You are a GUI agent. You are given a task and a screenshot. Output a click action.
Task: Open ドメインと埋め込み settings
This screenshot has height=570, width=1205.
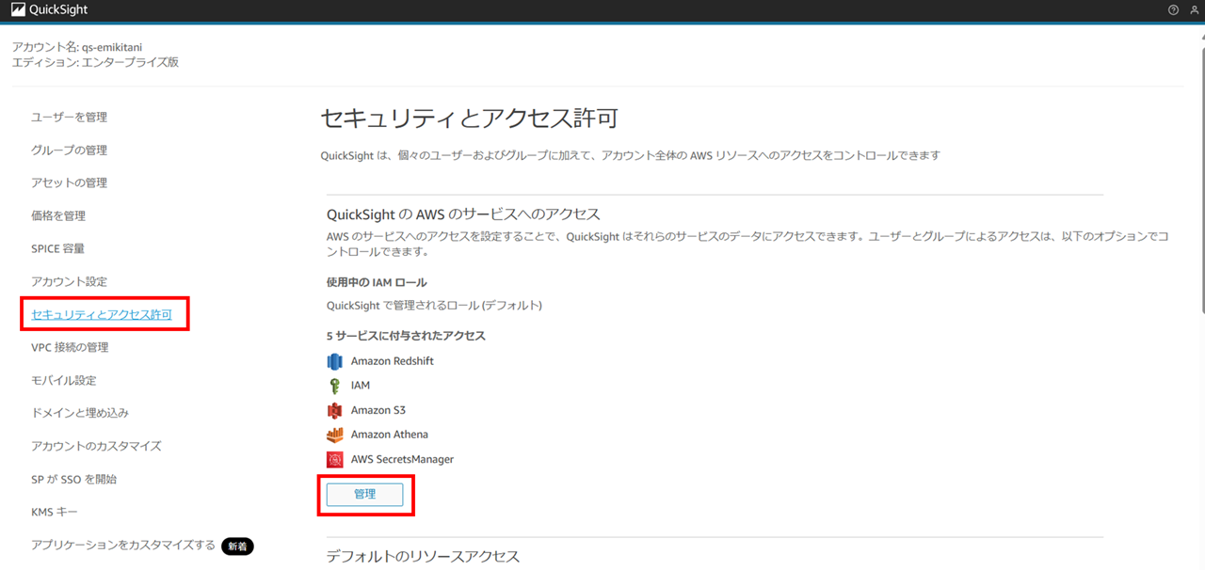[80, 414]
